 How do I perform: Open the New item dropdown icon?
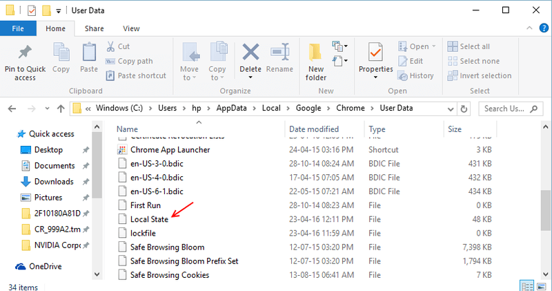tap(339, 46)
